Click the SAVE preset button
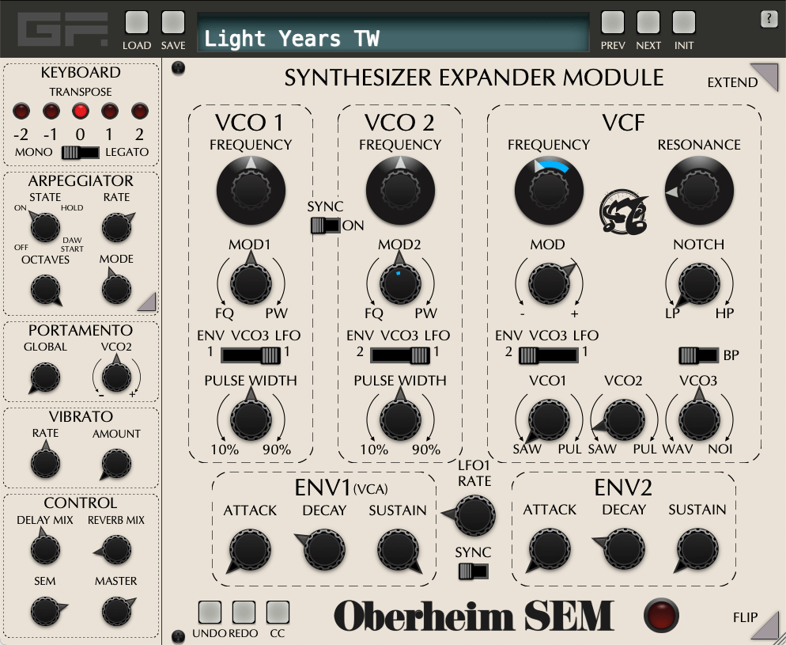 pyautogui.click(x=173, y=23)
